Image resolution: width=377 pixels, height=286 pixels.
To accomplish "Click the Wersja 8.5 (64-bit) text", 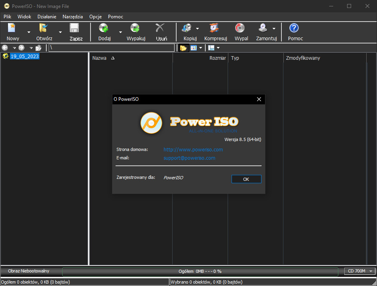I will (x=243, y=139).
